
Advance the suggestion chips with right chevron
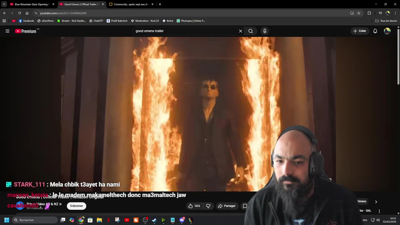[376, 202]
